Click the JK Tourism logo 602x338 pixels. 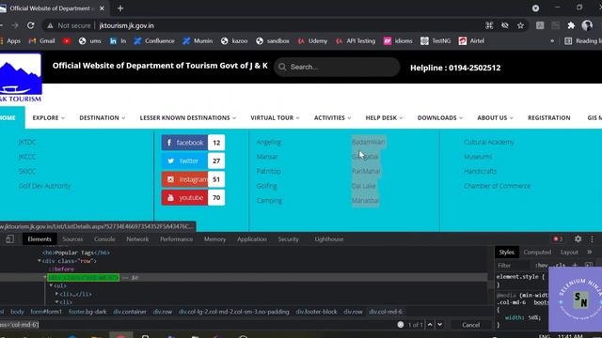coord(21,78)
